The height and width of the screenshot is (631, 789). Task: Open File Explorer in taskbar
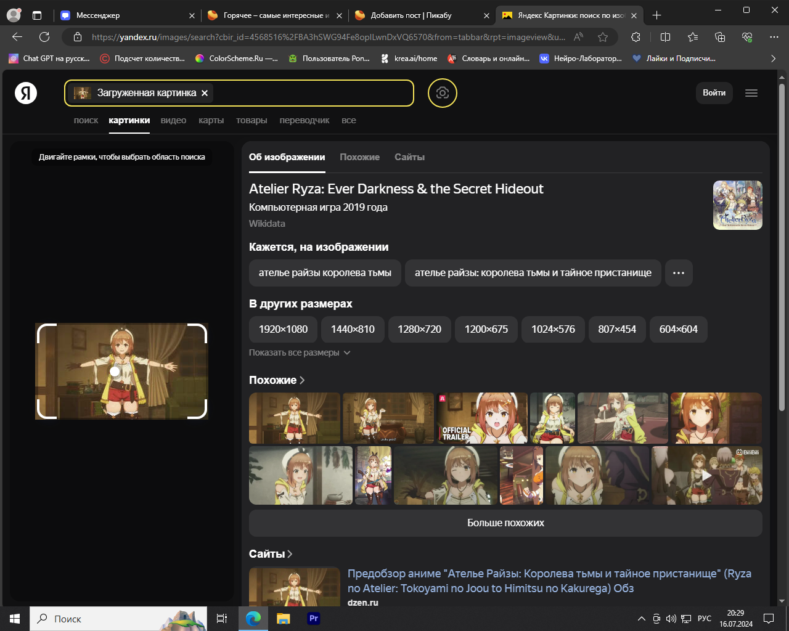point(284,618)
